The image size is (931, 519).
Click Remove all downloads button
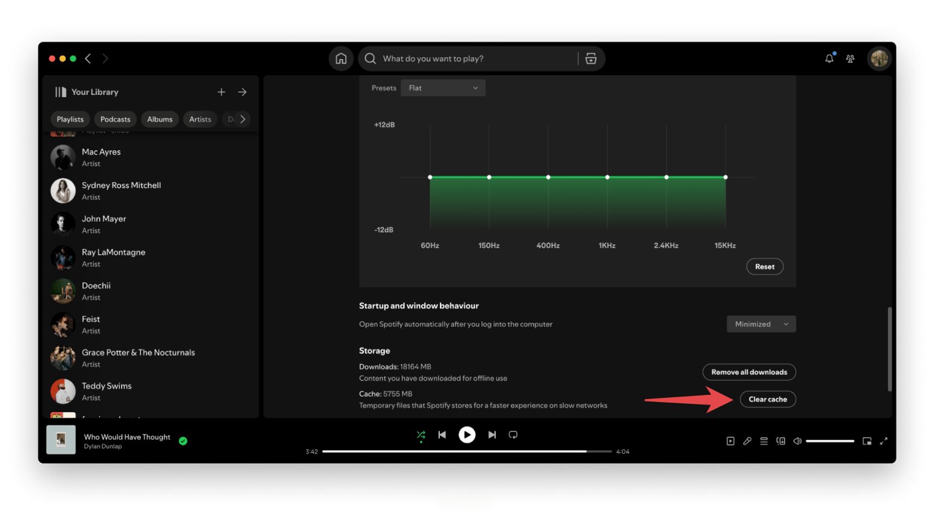(x=749, y=372)
